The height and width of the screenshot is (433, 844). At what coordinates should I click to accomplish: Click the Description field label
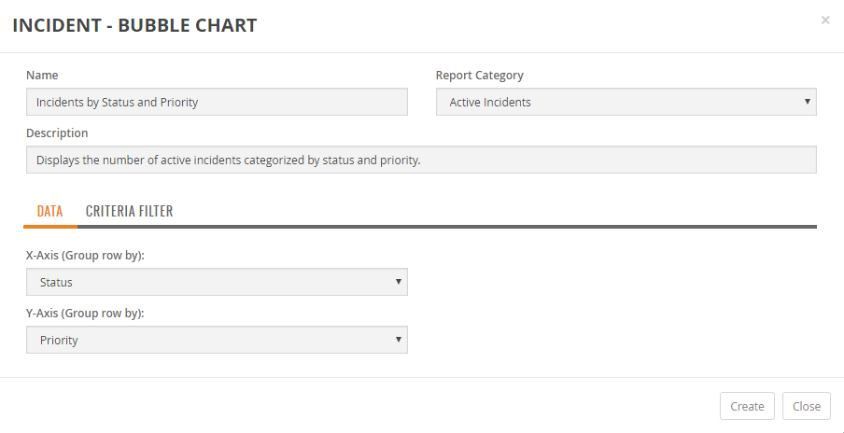[57, 133]
